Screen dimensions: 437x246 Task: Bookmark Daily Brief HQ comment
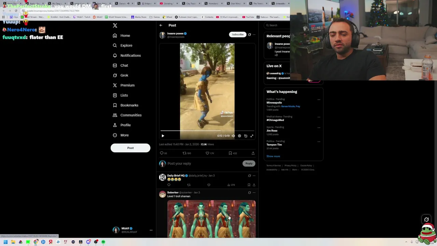coord(249,185)
